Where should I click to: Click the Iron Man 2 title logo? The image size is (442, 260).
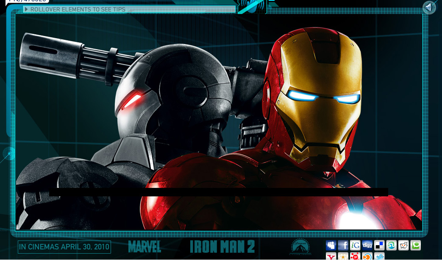pyautogui.click(x=222, y=246)
